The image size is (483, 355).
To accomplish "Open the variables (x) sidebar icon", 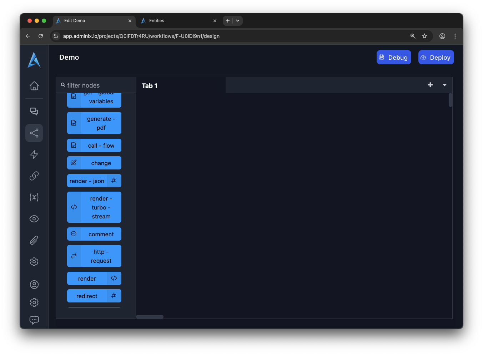I will pyautogui.click(x=34, y=197).
